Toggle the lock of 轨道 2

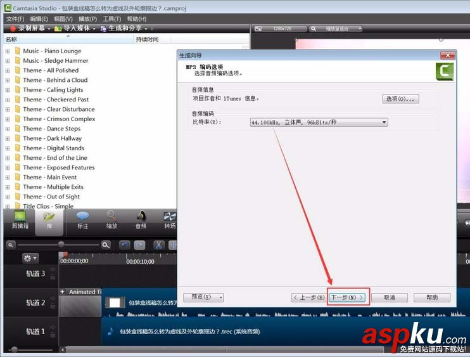click(x=53, y=306)
